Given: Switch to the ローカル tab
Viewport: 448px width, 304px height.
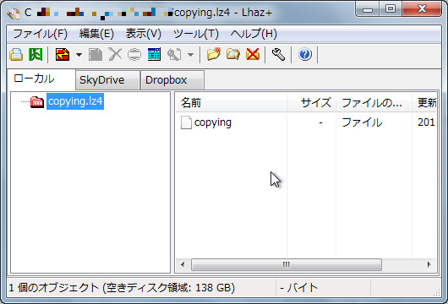Looking at the screenshot, I should tap(41, 79).
